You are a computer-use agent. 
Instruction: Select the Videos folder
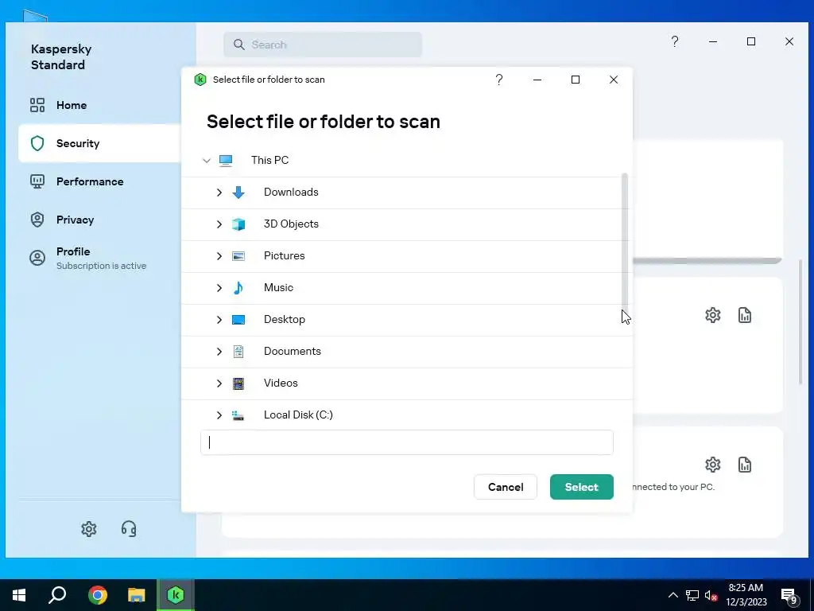(x=406, y=383)
